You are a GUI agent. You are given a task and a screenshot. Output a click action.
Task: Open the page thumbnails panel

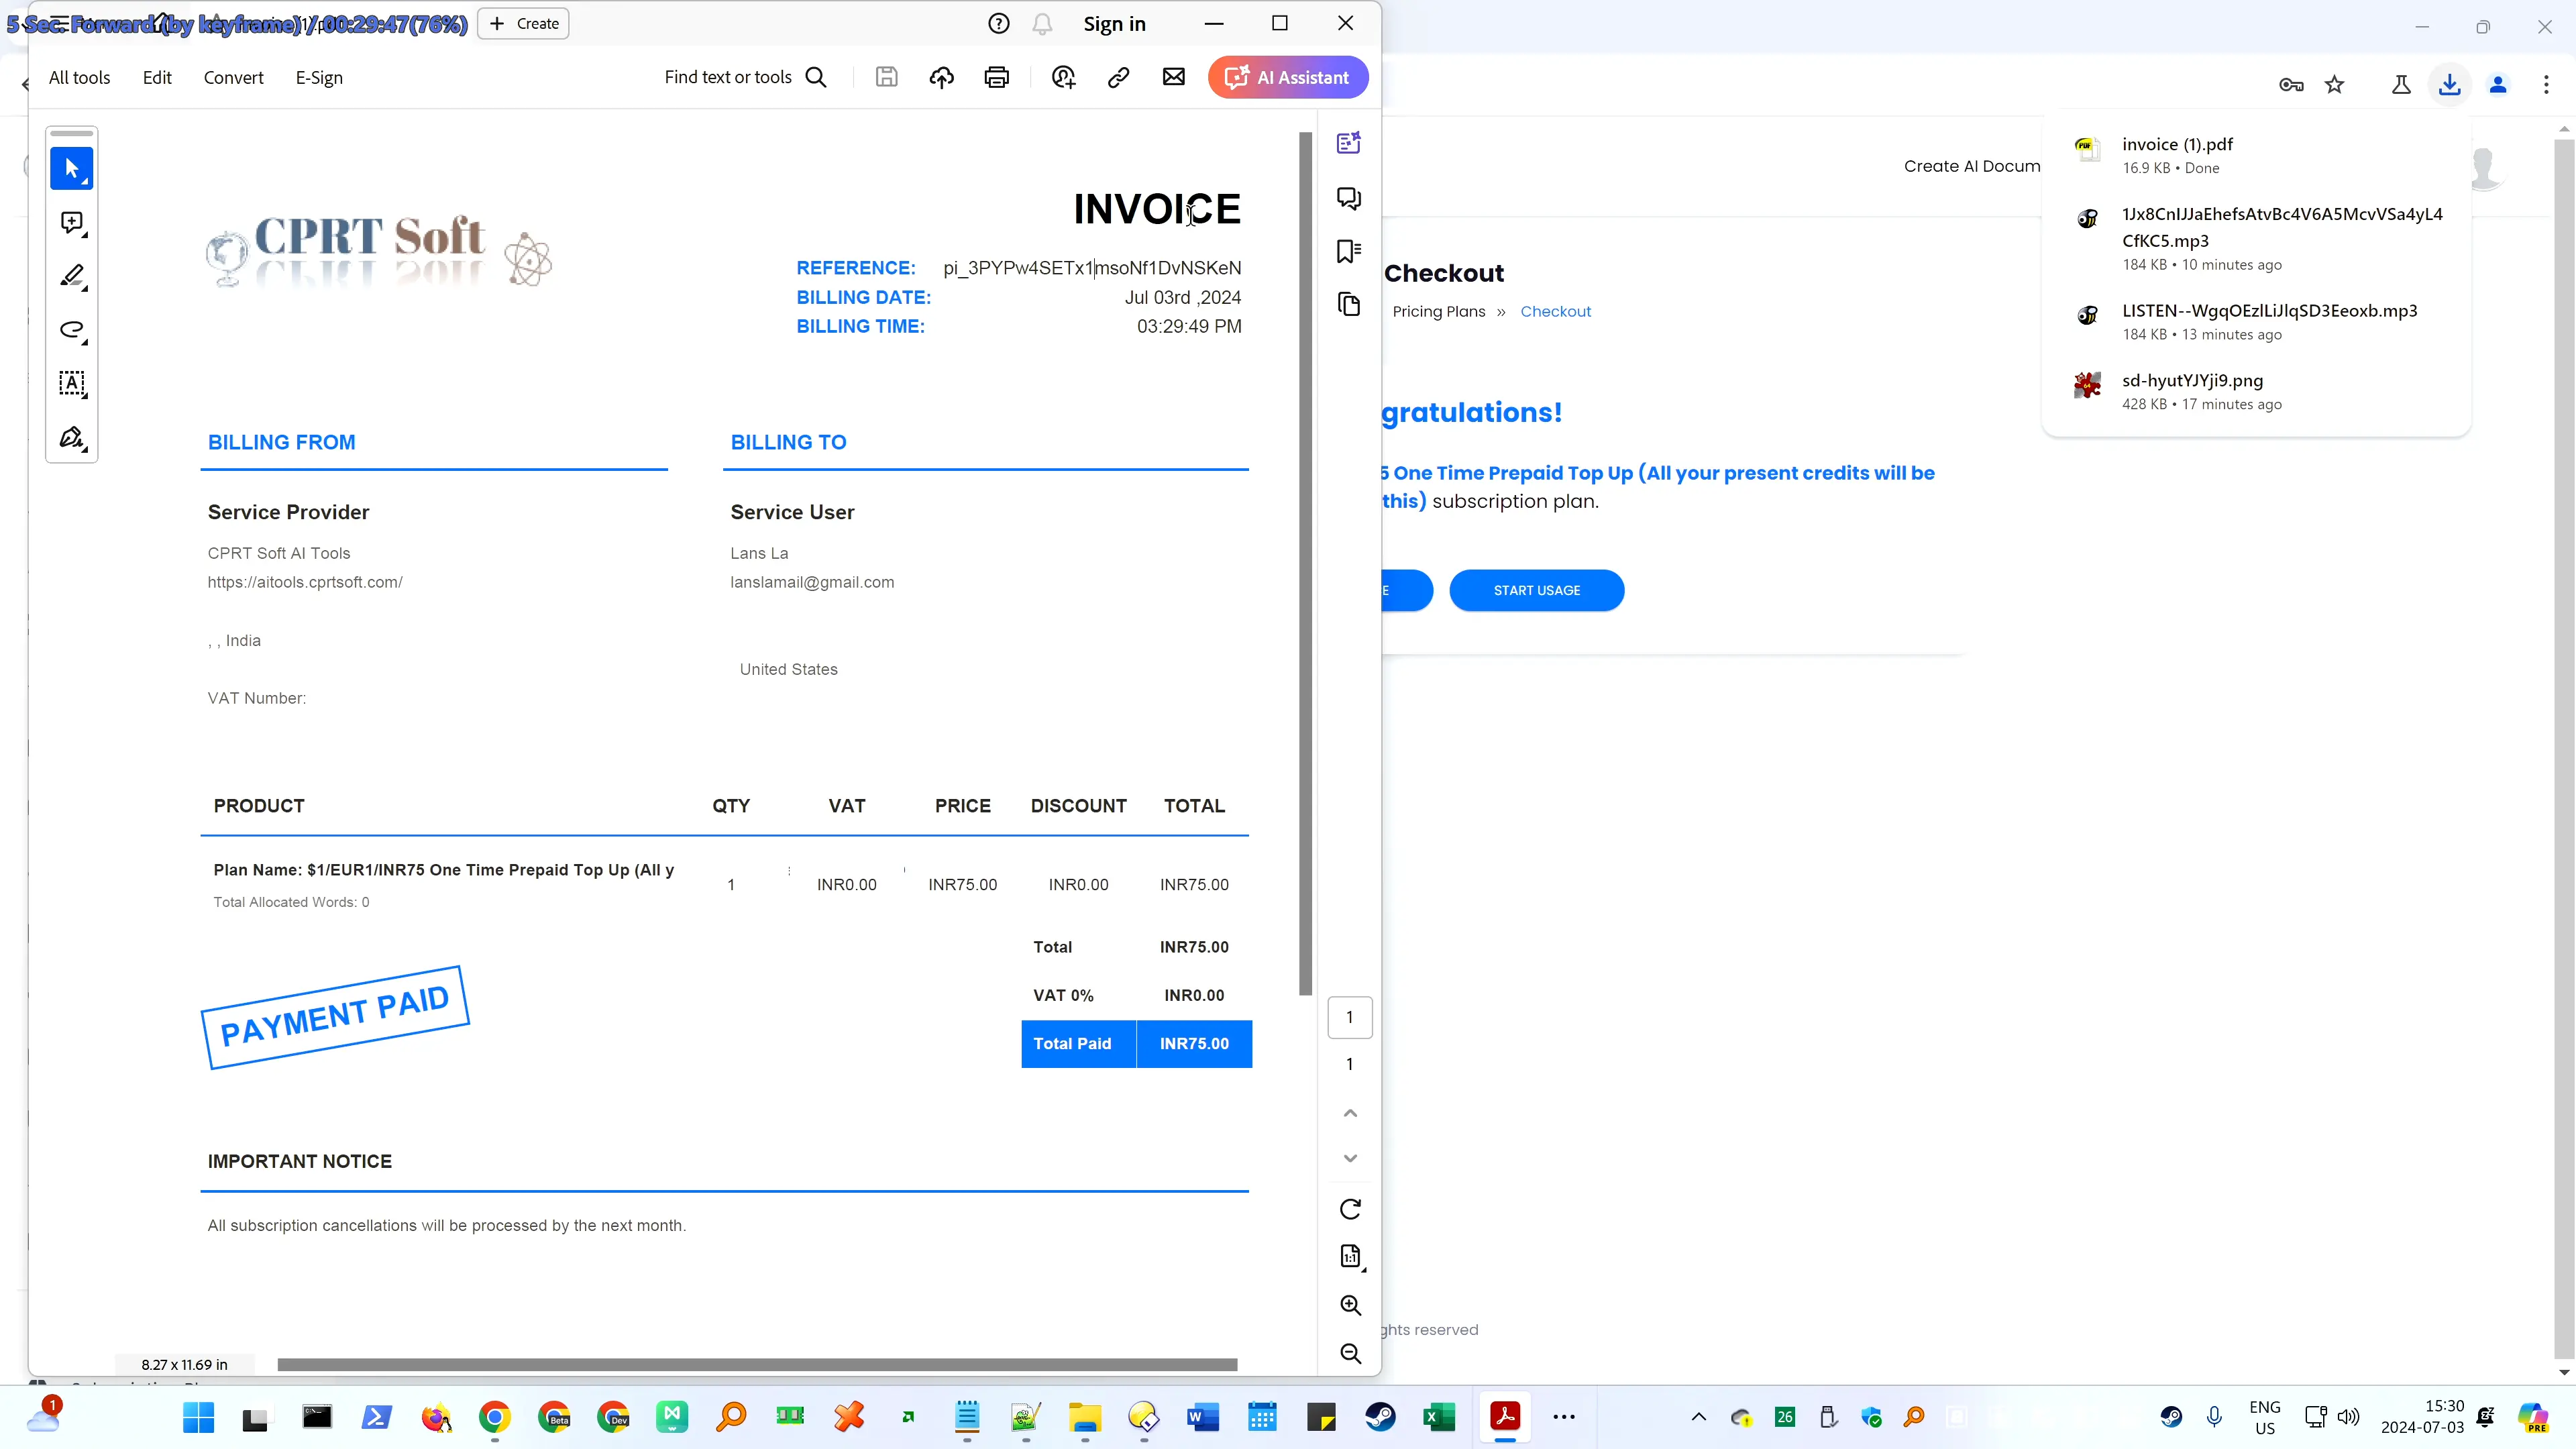(x=1349, y=304)
